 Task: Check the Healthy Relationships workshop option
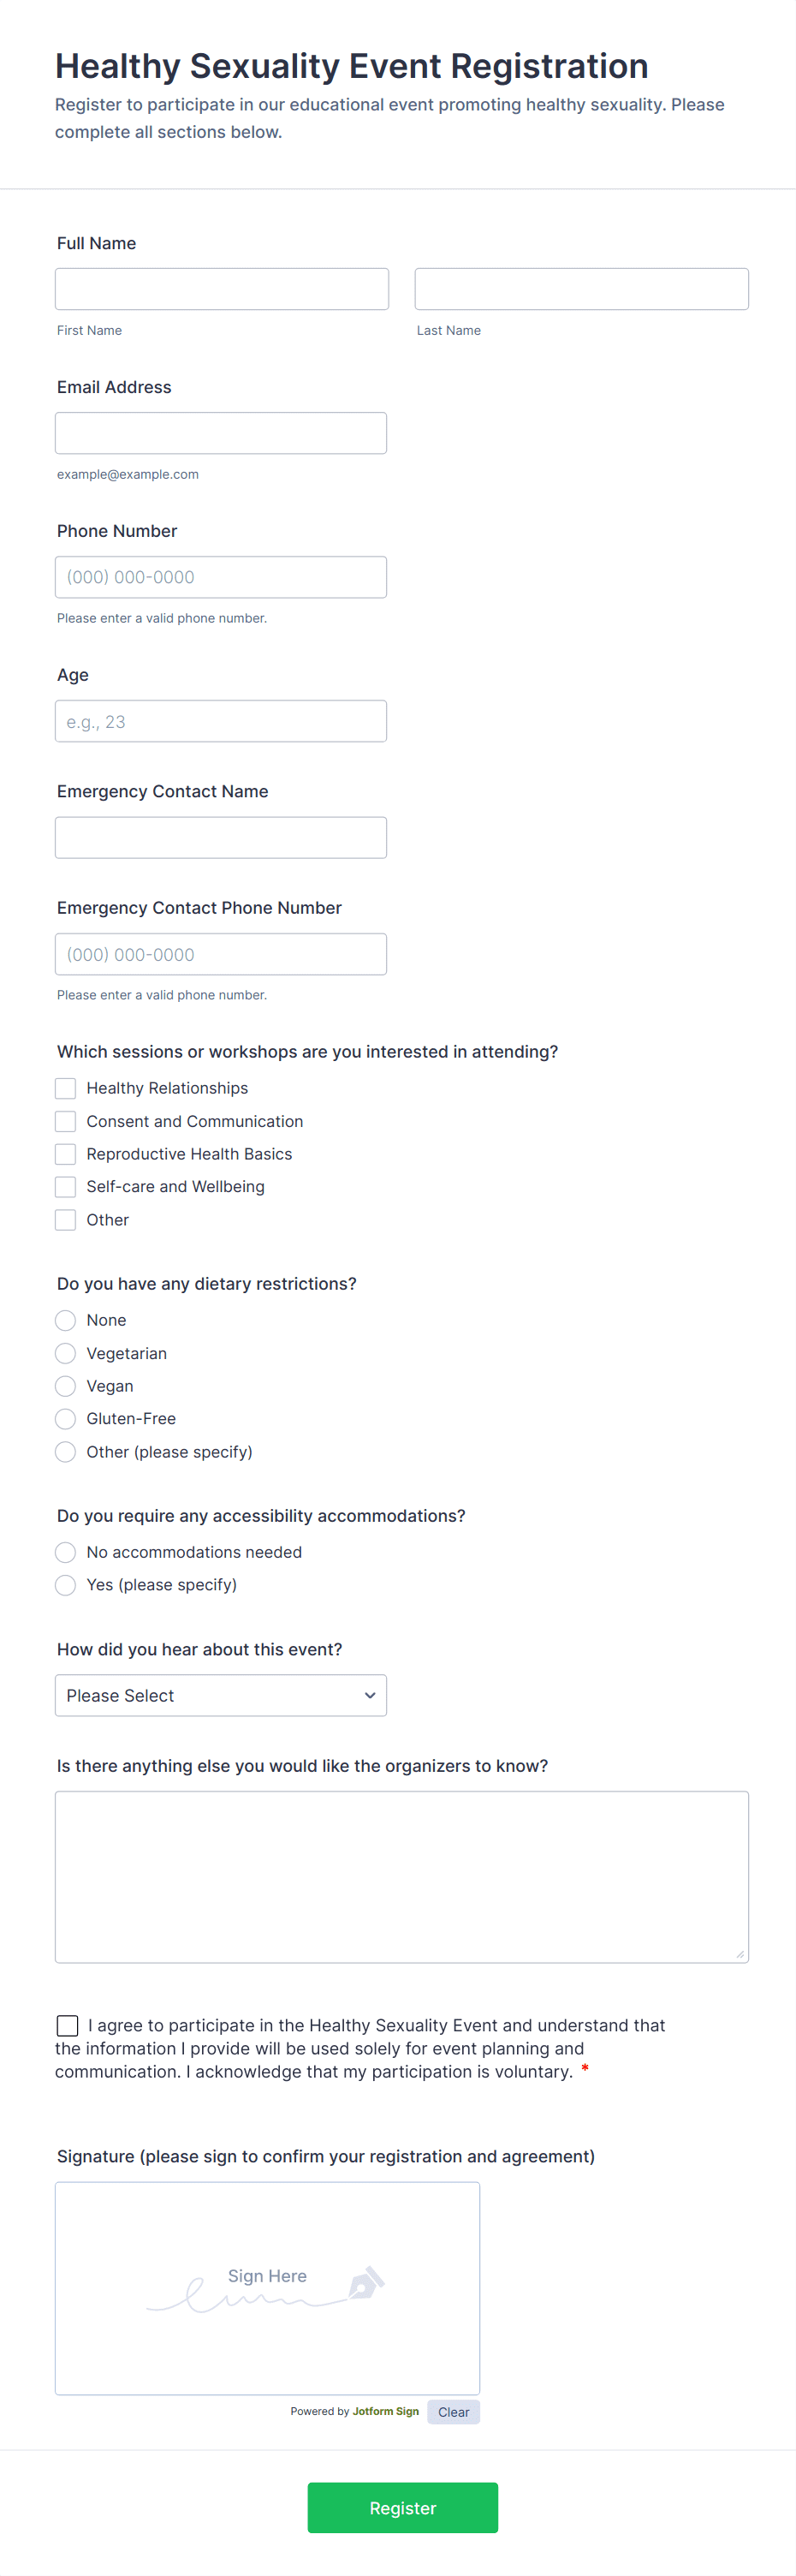[x=65, y=1088]
